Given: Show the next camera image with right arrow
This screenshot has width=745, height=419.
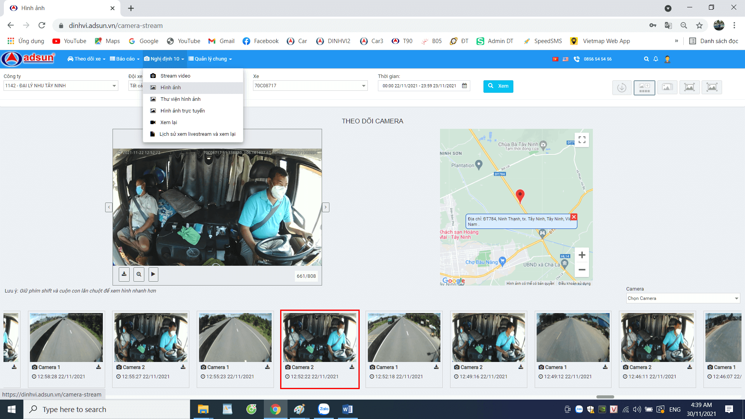Looking at the screenshot, I should (326, 208).
